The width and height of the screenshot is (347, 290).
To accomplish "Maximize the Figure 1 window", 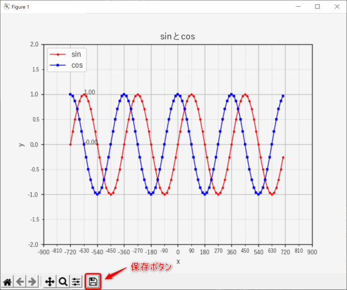I will point(317,7).
